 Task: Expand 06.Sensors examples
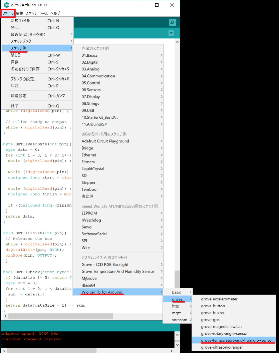(118, 90)
